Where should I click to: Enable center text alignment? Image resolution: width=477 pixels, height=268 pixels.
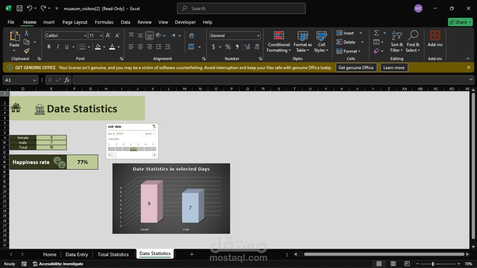pos(140,46)
